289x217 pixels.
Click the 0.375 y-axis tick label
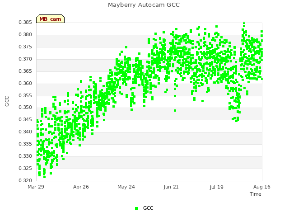pos(25,47)
